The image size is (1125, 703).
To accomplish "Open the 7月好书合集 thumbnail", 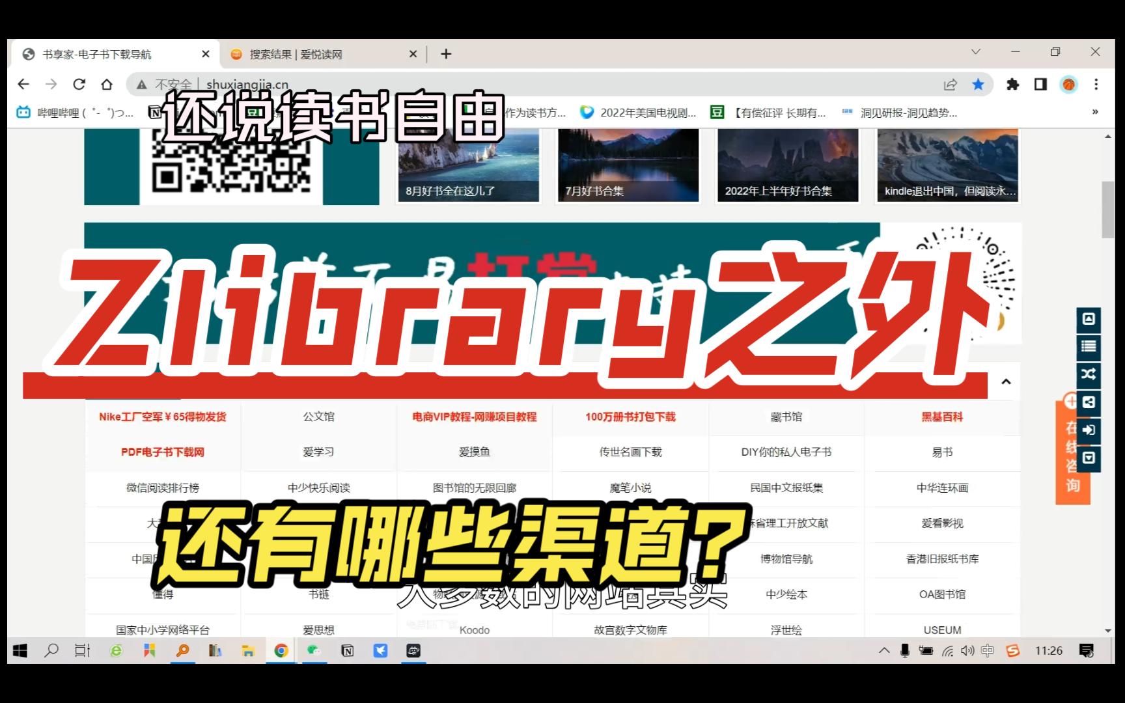I will tap(628, 165).
